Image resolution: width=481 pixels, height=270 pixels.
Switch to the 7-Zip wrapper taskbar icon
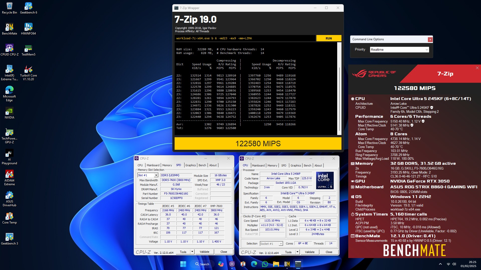(x=298, y=264)
